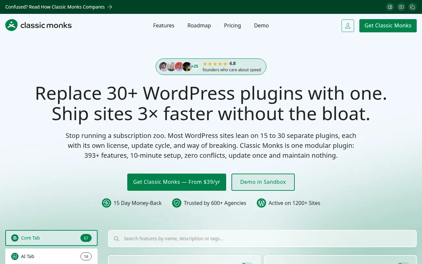The image size is (422, 264).
Task: Click the AI Tab icon
Action: [15, 256]
